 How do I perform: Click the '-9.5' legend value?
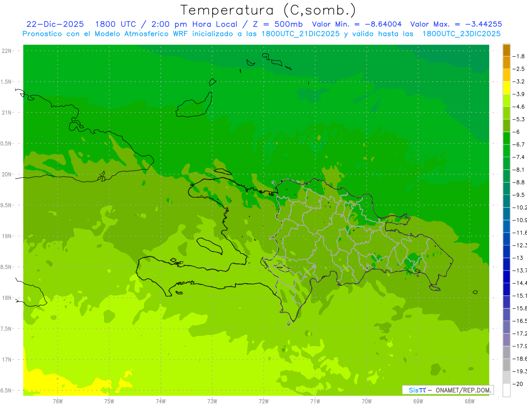[x=519, y=195]
